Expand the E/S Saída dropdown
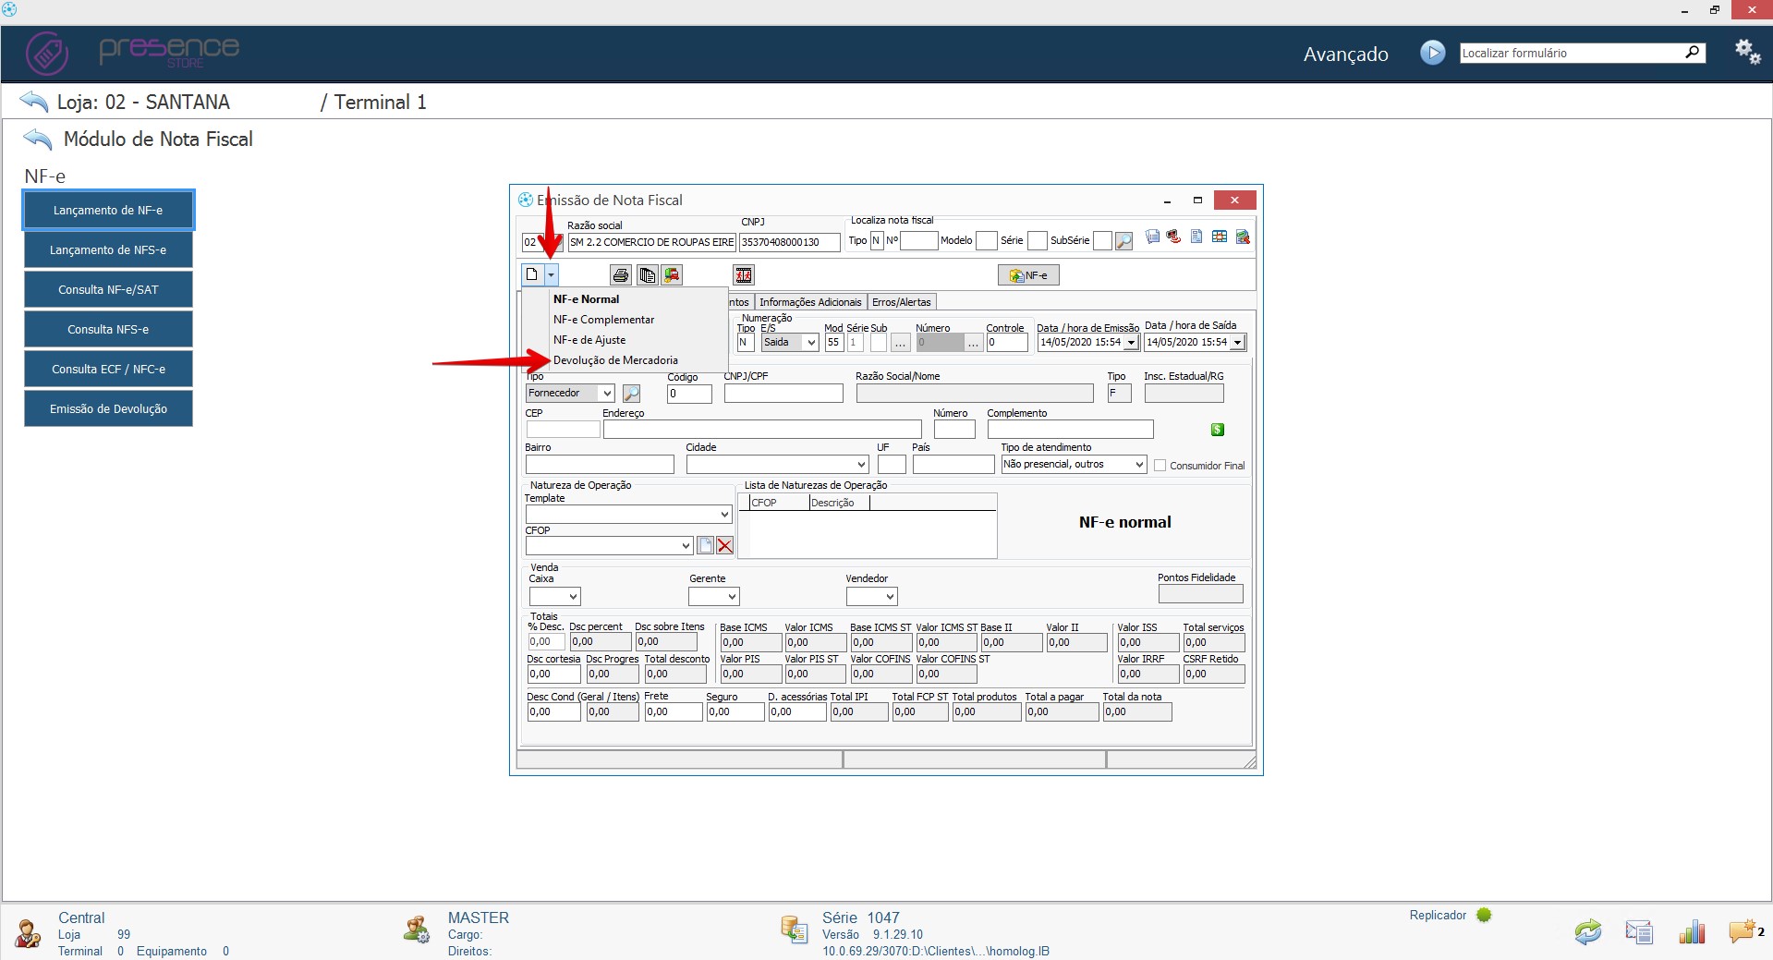The image size is (1773, 960). [811, 343]
